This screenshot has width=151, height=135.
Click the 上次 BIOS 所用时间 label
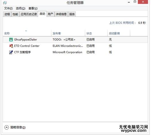[x=123, y=23]
